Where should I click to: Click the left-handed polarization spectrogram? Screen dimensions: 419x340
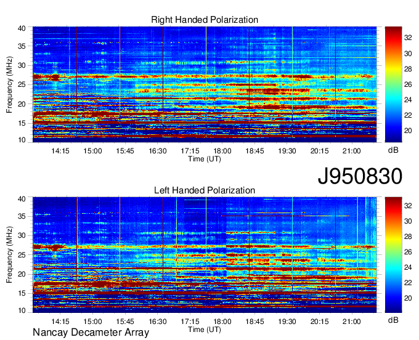coord(205,255)
